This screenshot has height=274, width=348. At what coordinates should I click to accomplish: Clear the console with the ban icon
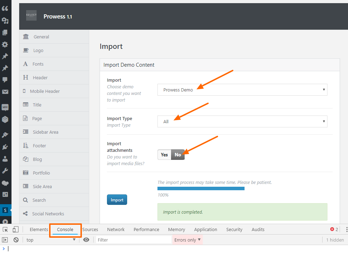pos(16,240)
